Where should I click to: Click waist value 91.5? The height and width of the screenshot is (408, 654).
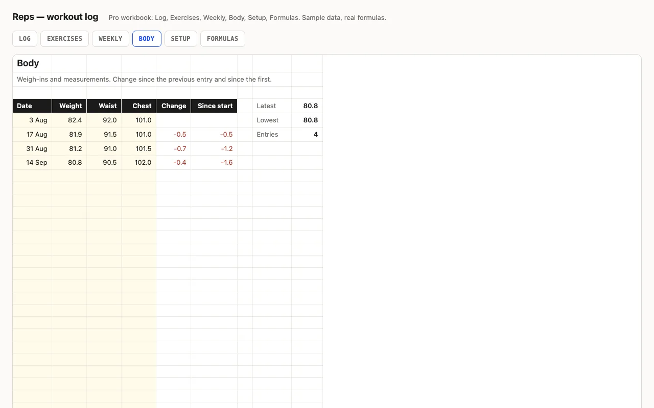click(x=104, y=135)
